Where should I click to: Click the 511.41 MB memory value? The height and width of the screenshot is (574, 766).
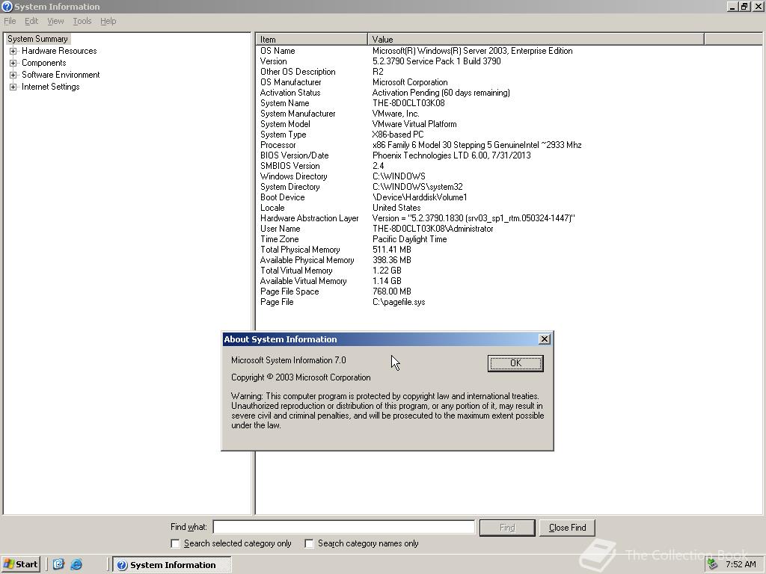tap(392, 250)
